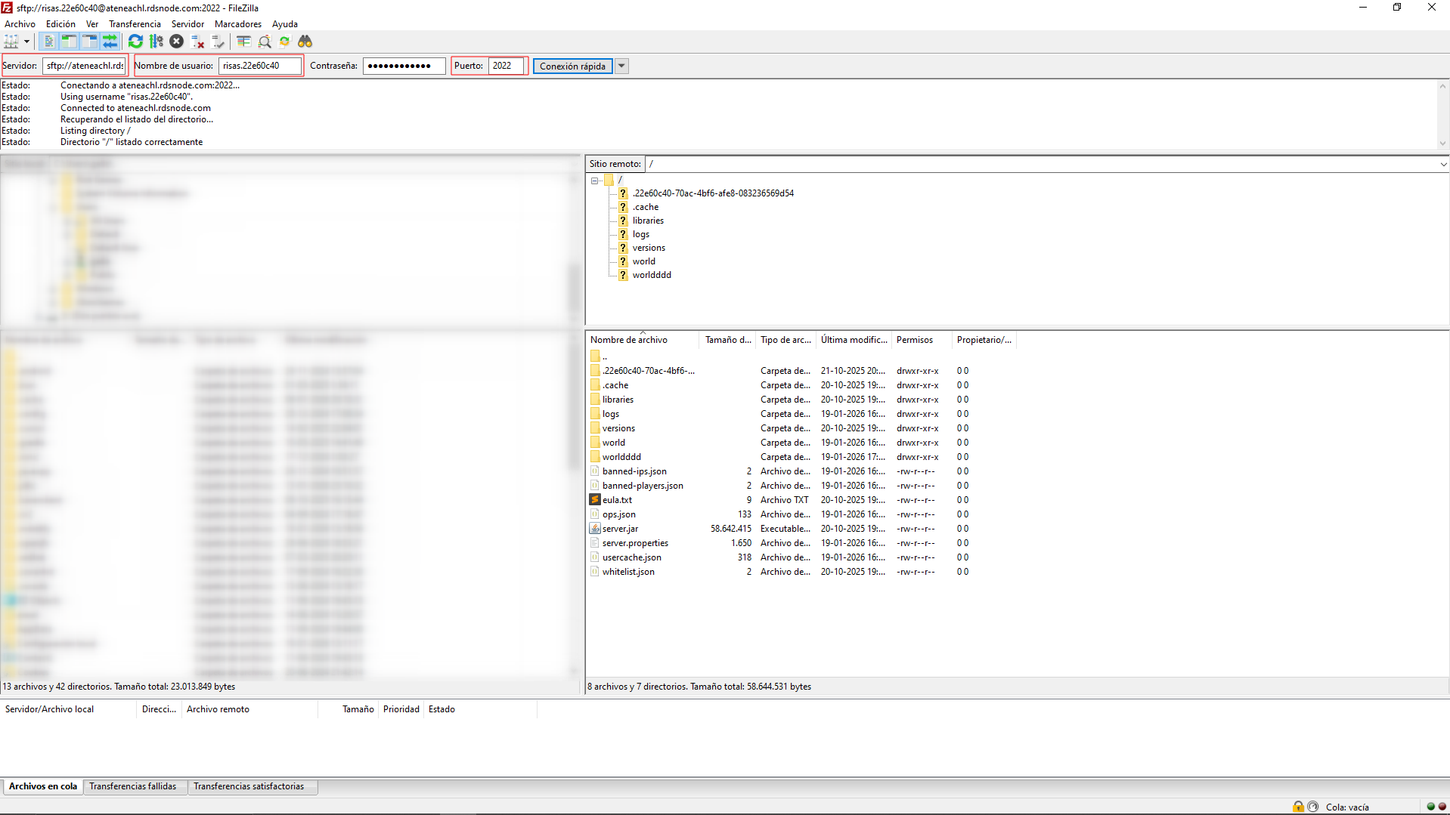Viewport: 1450px width, 815px height.
Task: Select banned-players.json in remote list
Action: pos(643,486)
